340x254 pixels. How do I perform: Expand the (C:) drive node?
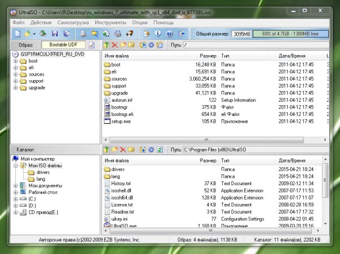(x=15, y=199)
